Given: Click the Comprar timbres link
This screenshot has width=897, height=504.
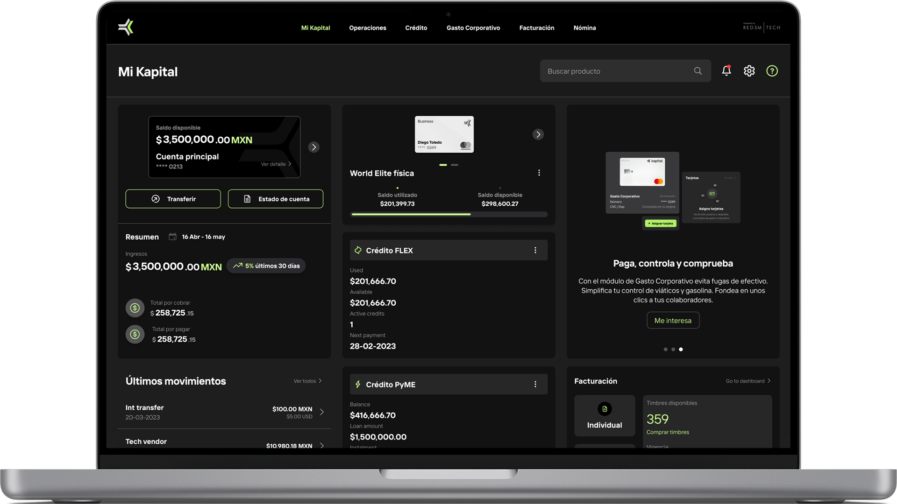Looking at the screenshot, I should click(x=667, y=432).
